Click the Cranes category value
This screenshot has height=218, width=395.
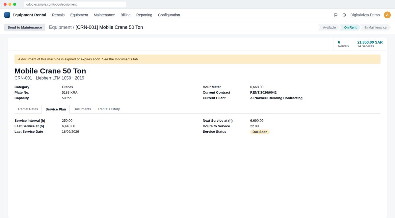pyautogui.click(x=67, y=87)
